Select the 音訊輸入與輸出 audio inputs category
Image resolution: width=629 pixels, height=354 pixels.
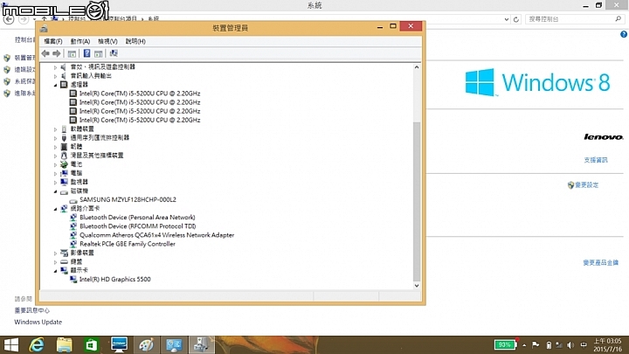91,75
